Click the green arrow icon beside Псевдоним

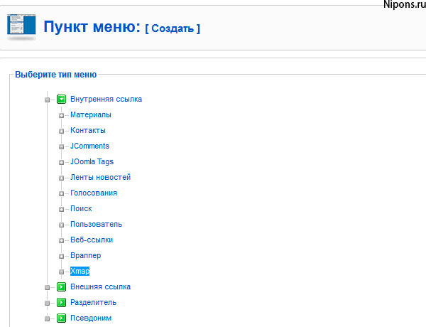click(x=61, y=318)
